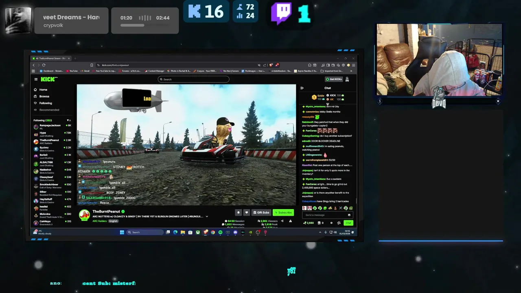521x293 pixels.
Task: Select TheBurntPeanut Stream browser tab
Action: coord(51,58)
